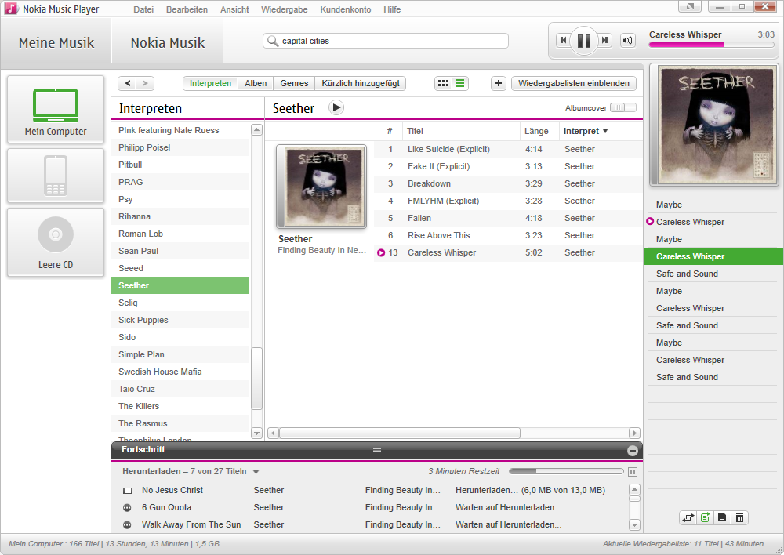Select artist Rihanna in the list
The height and width of the screenshot is (555, 784).
(x=180, y=216)
